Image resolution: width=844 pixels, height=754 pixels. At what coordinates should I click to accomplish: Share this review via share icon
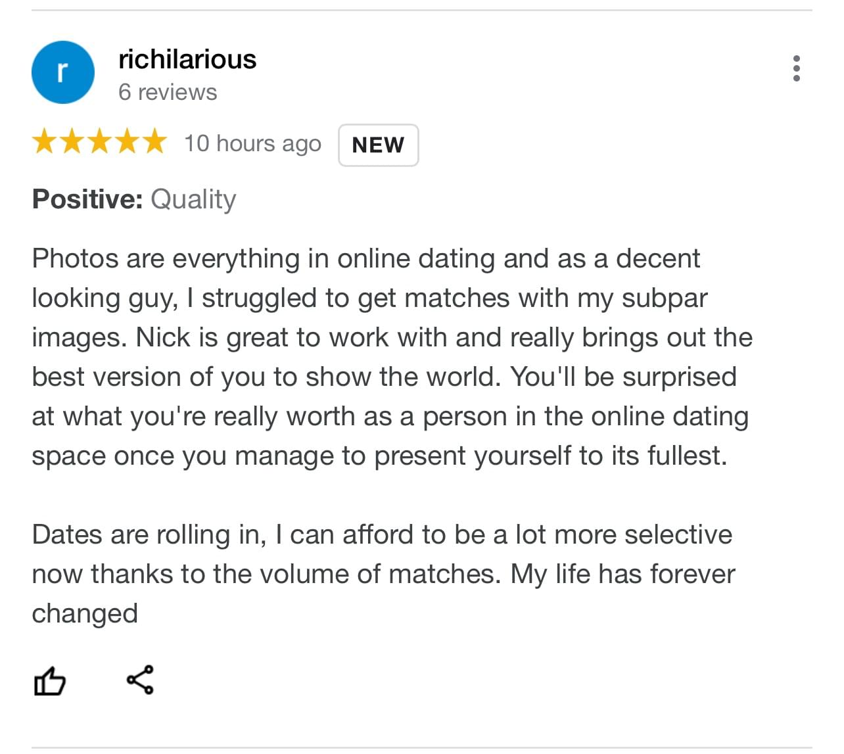(140, 680)
